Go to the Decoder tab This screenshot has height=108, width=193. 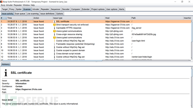click(x=66, y=9)
